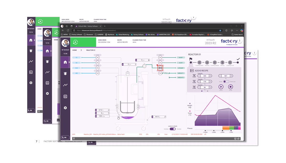Select the -15 MIN timeline marker

pyautogui.click(x=205, y=131)
